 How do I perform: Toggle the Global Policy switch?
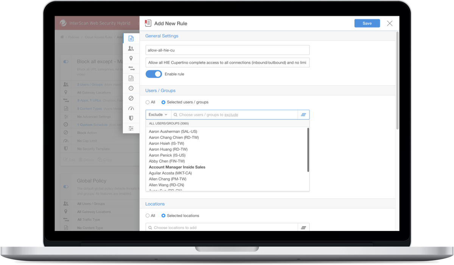click(x=66, y=186)
